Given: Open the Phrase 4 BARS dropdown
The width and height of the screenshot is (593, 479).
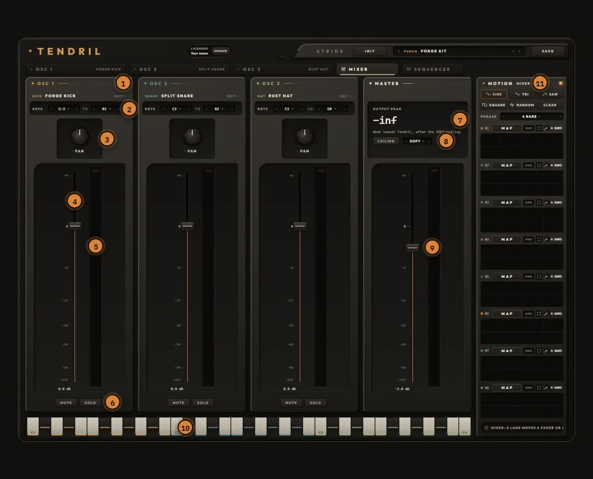Looking at the screenshot, I should click(531, 116).
